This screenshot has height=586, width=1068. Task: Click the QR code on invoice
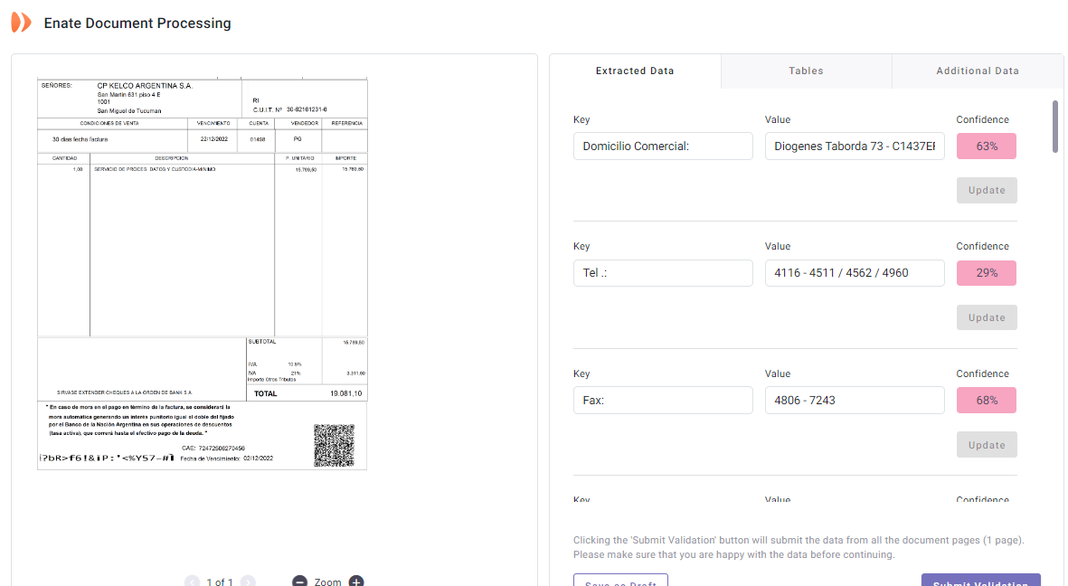[x=333, y=445]
